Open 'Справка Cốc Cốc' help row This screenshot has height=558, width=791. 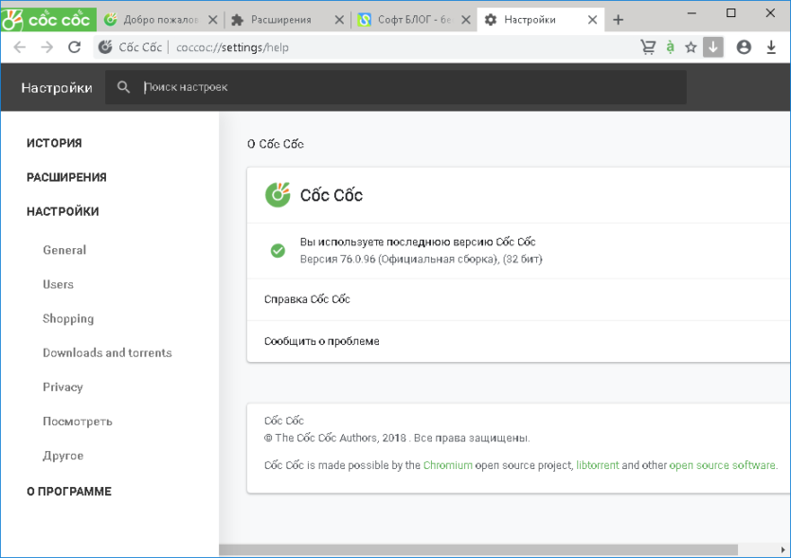(x=518, y=299)
